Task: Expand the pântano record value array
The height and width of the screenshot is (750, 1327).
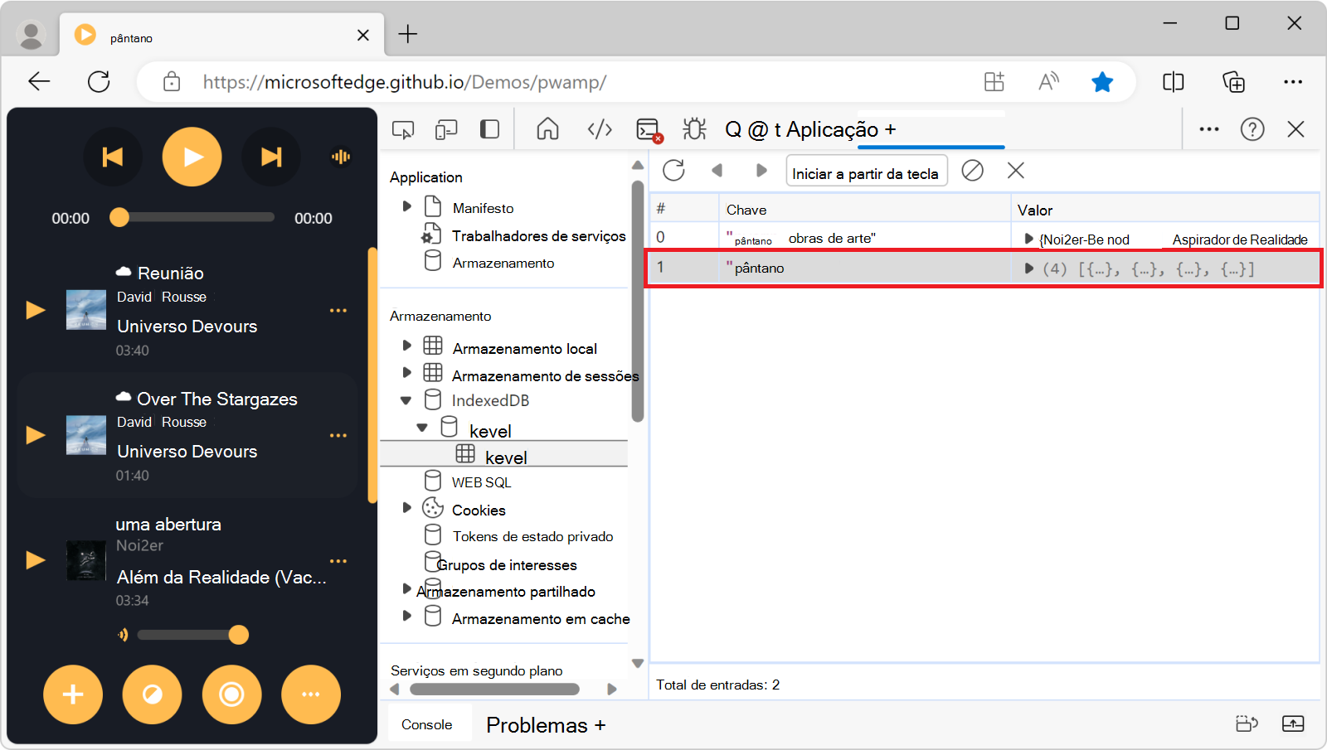Action: [1028, 269]
